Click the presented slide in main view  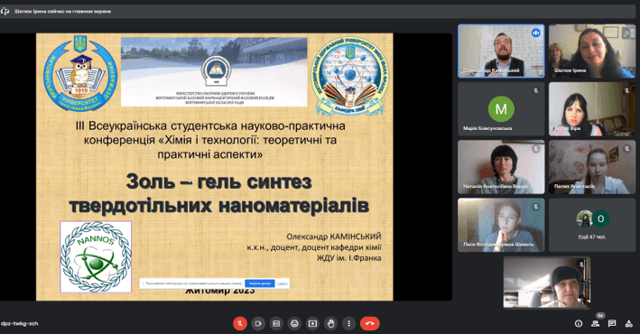point(215,167)
